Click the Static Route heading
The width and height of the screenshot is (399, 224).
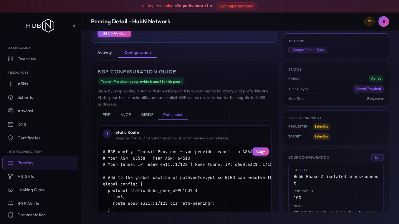[127, 132]
